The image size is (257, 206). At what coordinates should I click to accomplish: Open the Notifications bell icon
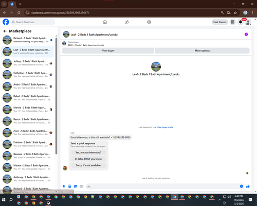click(241, 22)
